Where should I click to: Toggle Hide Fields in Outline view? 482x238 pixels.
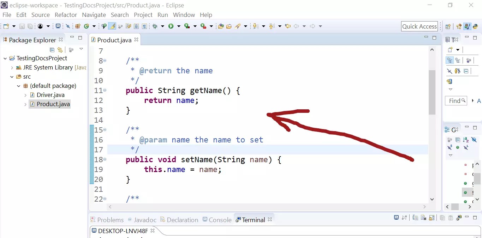pos(474,140)
